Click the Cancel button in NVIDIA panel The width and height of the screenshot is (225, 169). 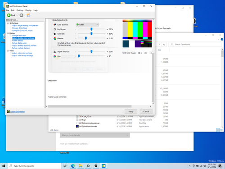pyautogui.click(x=146, y=111)
